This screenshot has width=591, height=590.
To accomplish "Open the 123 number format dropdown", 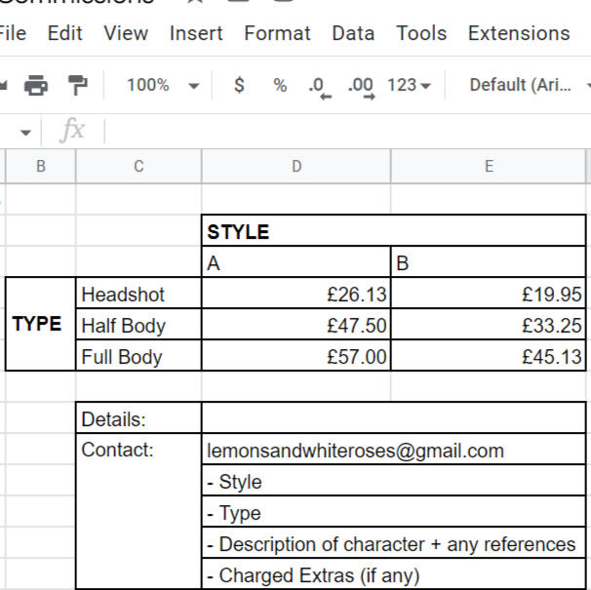I will (x=409, y=85).
